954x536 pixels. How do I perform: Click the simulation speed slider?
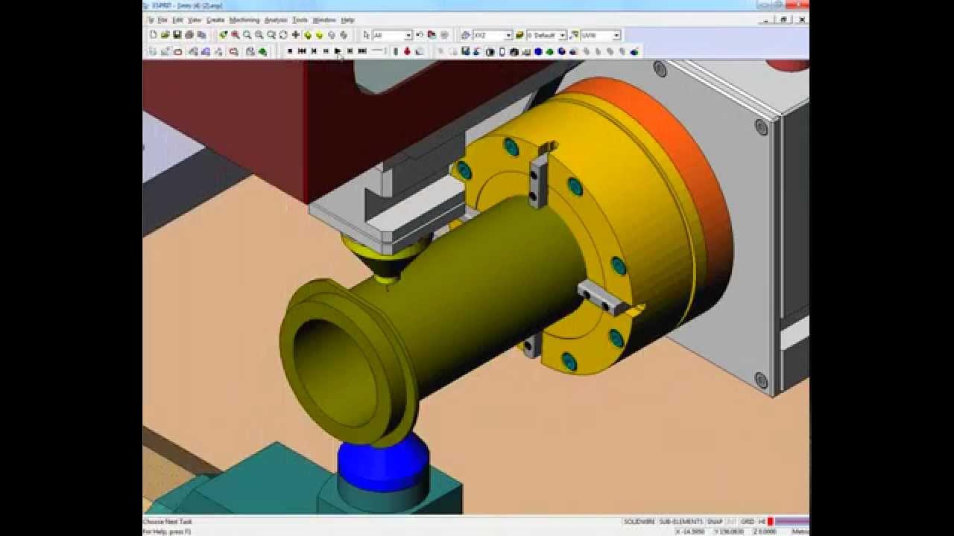click(379, 51)
